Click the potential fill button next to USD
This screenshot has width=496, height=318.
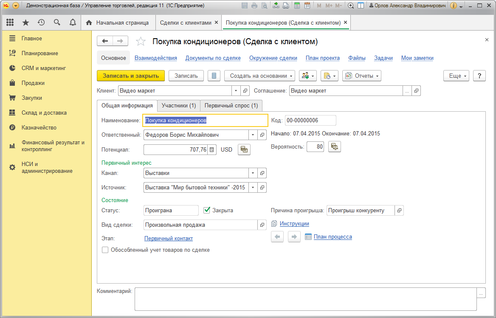click(x=244, y=149)
